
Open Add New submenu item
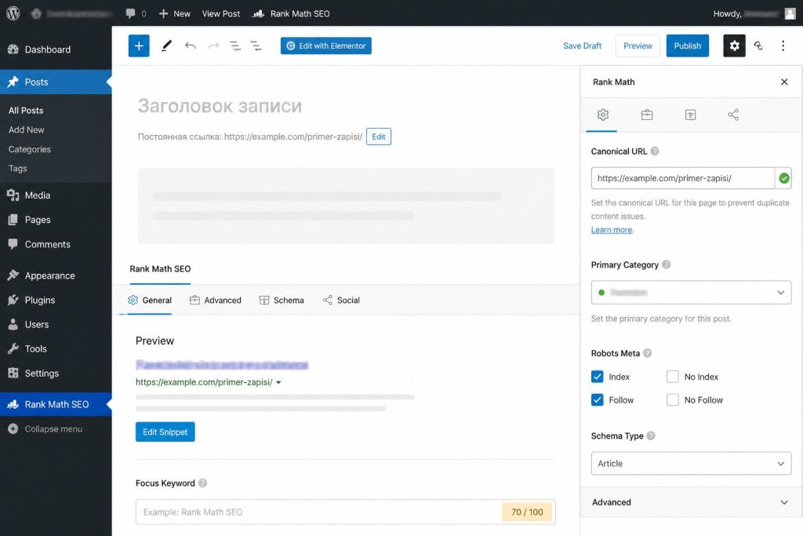(x=27, y=129)
